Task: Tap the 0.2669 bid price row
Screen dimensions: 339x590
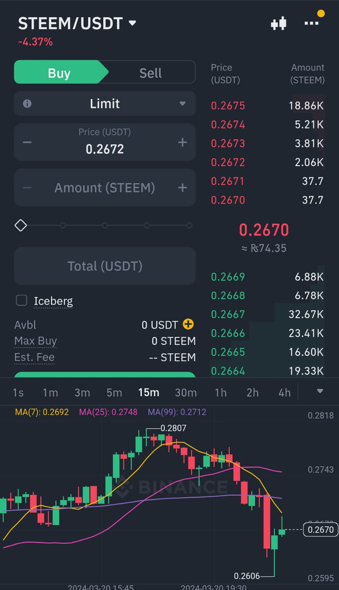Action: coord(267,277)
